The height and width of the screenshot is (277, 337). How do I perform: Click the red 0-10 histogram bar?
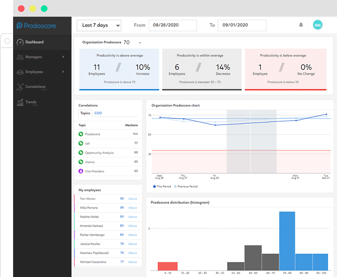168,266
